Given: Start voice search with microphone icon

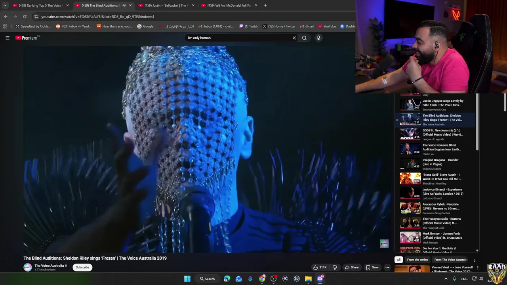Looking at the screenshot, I should coord(318,38).
